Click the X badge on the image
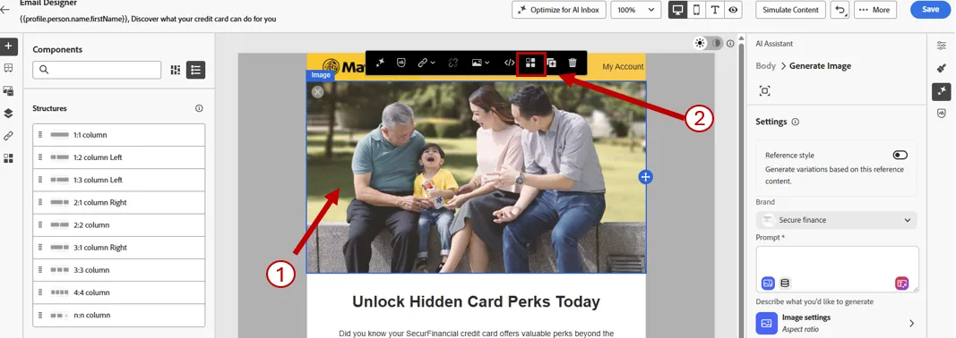 (x=318, y=92)
